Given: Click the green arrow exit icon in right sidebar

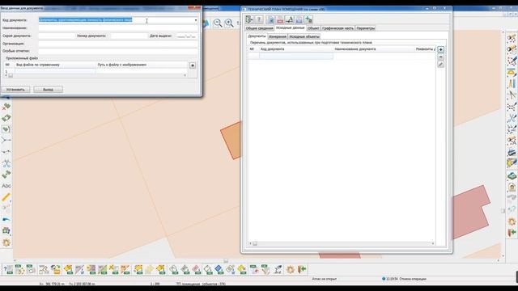Looking at the screenshot, I should coord(512,233).
